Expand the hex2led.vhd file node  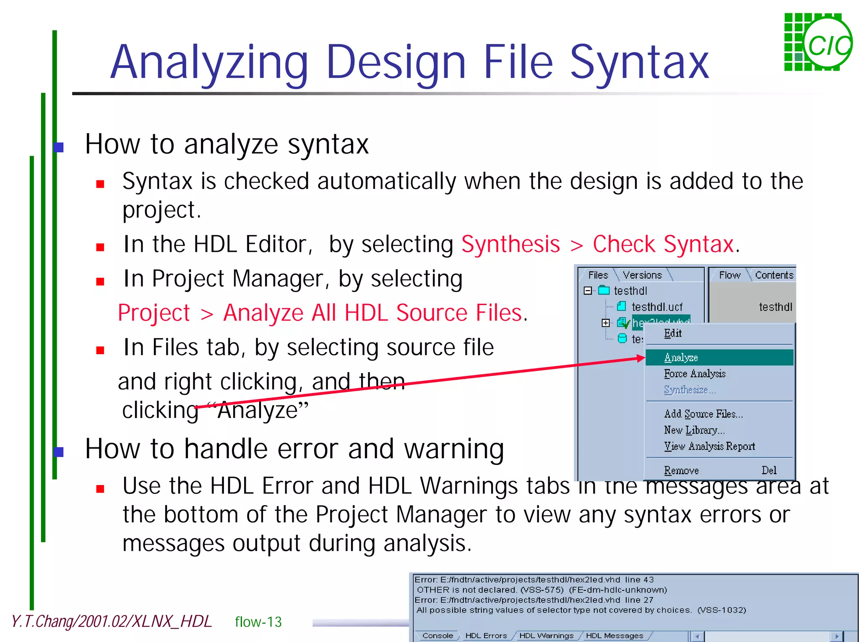tap(606, 323)
